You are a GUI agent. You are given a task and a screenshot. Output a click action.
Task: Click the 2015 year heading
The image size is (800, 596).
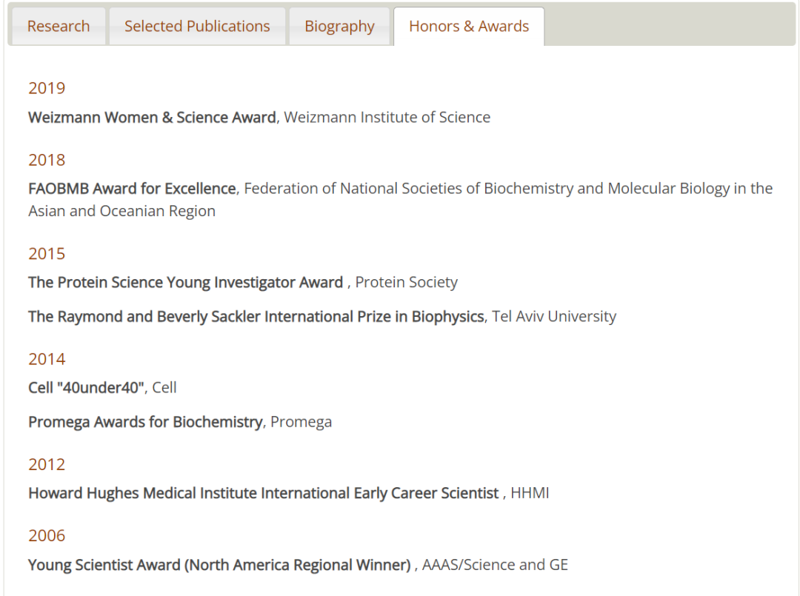tap(47, 254)
